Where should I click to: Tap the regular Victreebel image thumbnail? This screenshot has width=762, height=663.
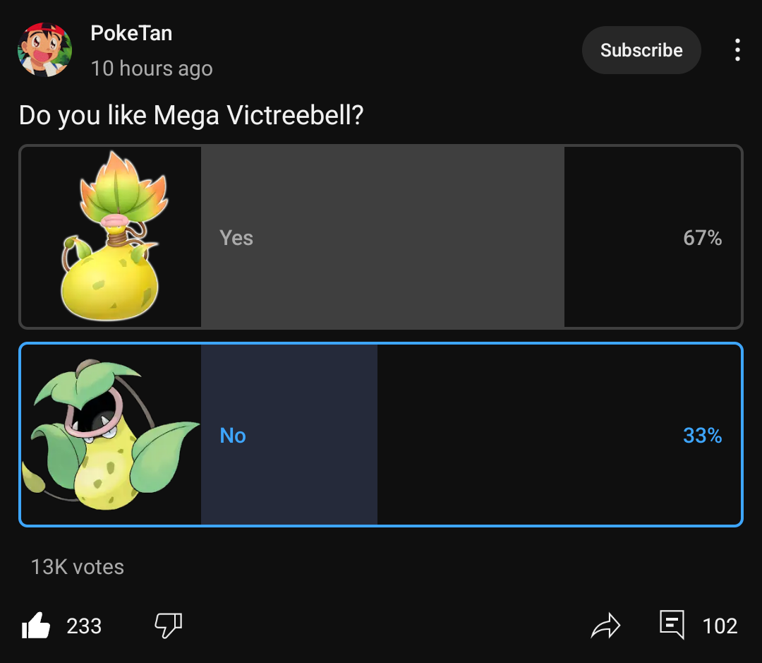(x=111, y=435)
